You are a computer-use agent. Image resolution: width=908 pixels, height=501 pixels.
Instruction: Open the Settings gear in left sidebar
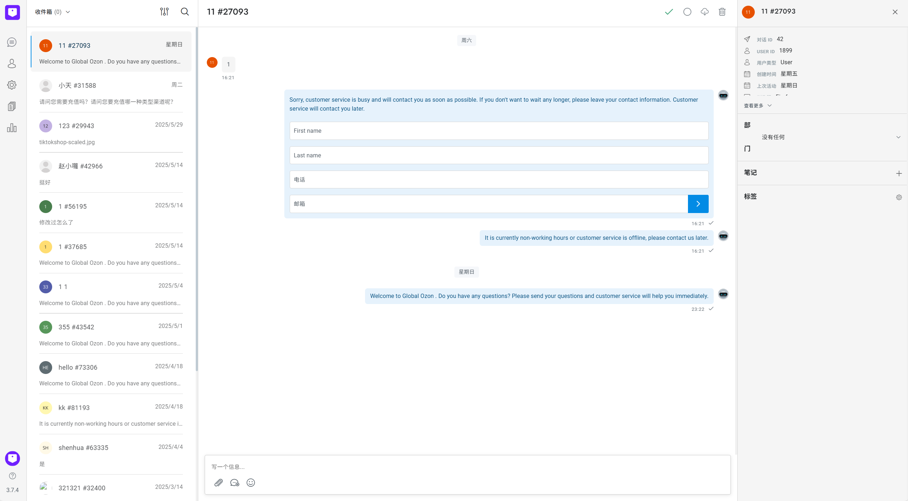12,85
